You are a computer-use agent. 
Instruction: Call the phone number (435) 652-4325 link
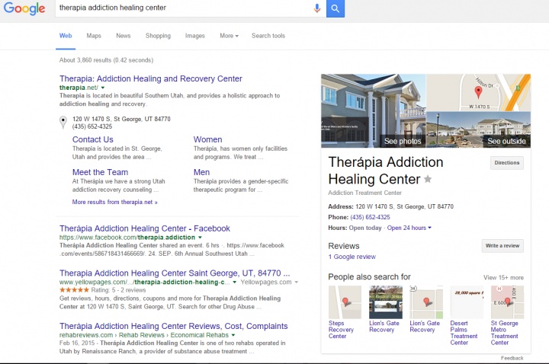370,217
